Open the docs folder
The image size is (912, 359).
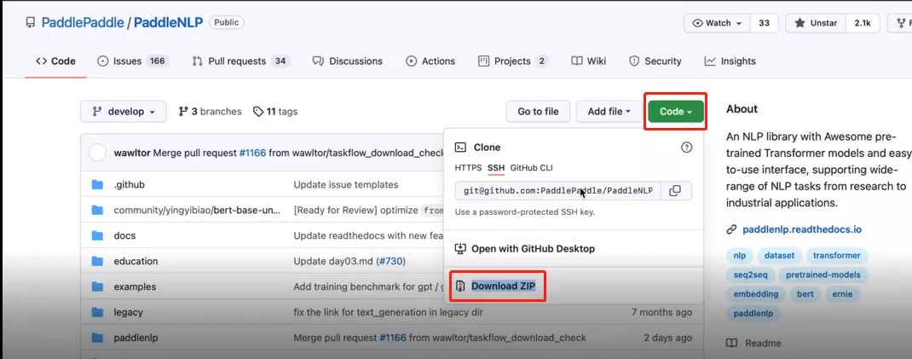point(124,235)
